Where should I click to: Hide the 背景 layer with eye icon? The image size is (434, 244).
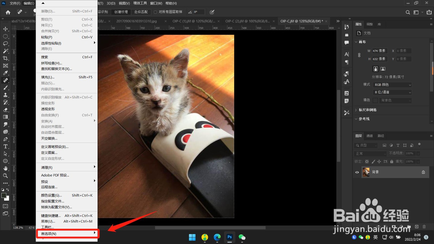pyautogui.click(x=357, y=172)
